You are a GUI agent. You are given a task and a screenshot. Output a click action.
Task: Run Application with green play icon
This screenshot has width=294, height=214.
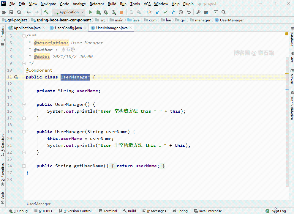(91, 12)
